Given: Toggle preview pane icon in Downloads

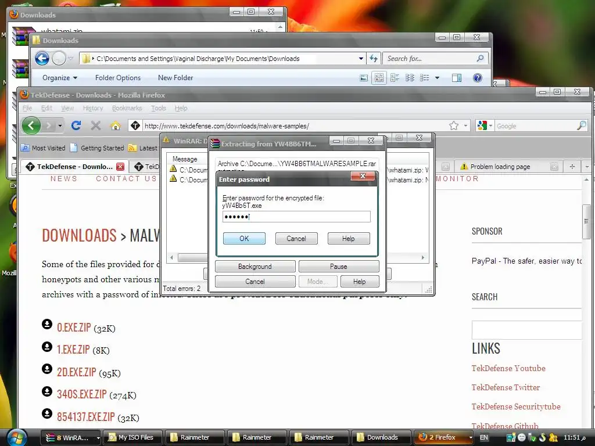Looking at the screenshot, I should pos(457,78).
